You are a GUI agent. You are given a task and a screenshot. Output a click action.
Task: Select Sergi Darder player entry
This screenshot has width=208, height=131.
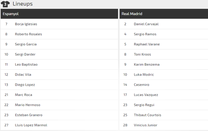click(59, 54)
